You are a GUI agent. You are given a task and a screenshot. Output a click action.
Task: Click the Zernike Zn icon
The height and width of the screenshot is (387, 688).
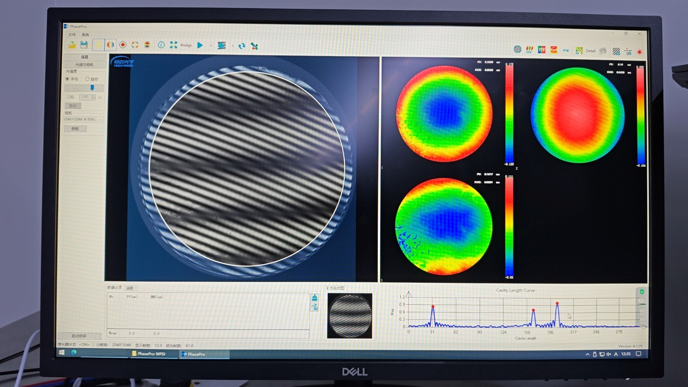click(579, 51)
